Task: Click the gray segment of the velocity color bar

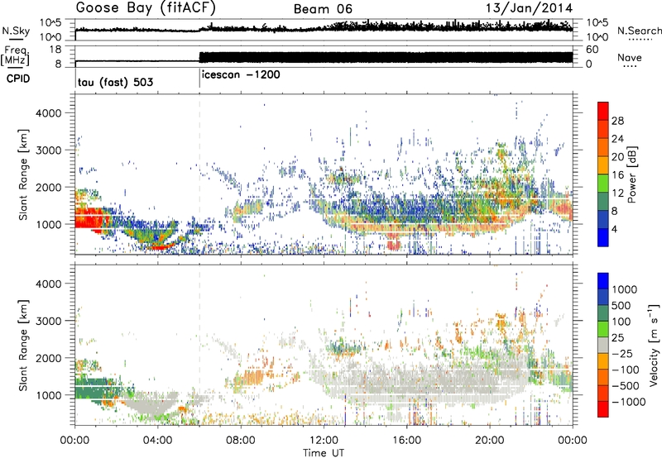Action: (x=603, y=345)
